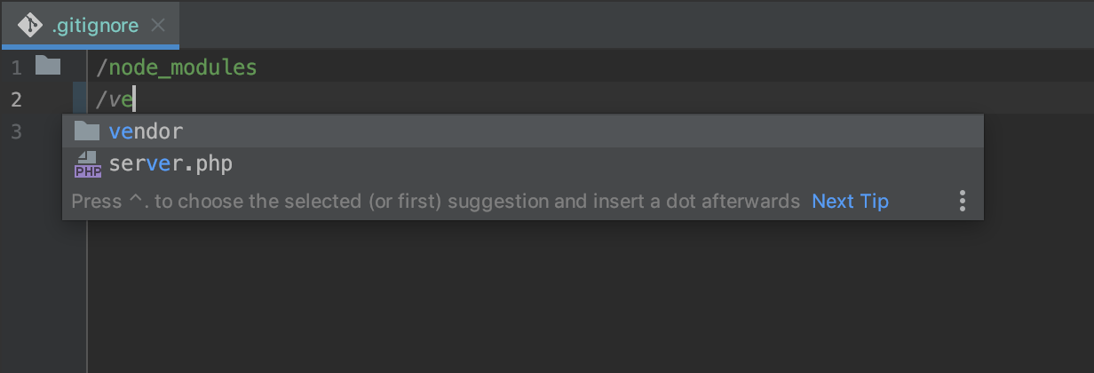Viewport: 1094px width, 373px height.
Task: Click the empty tab bar right of .gitignore
Action: coord(636,24)
